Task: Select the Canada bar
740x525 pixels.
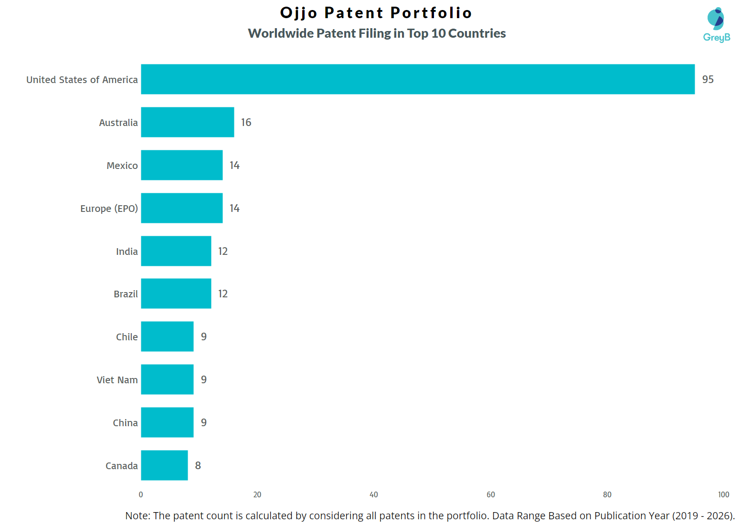Action: (164, 465)
